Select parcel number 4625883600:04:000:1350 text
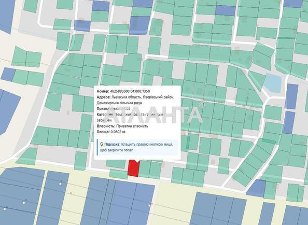Screen dimensions: 308x225 click(x=130, y=91)
